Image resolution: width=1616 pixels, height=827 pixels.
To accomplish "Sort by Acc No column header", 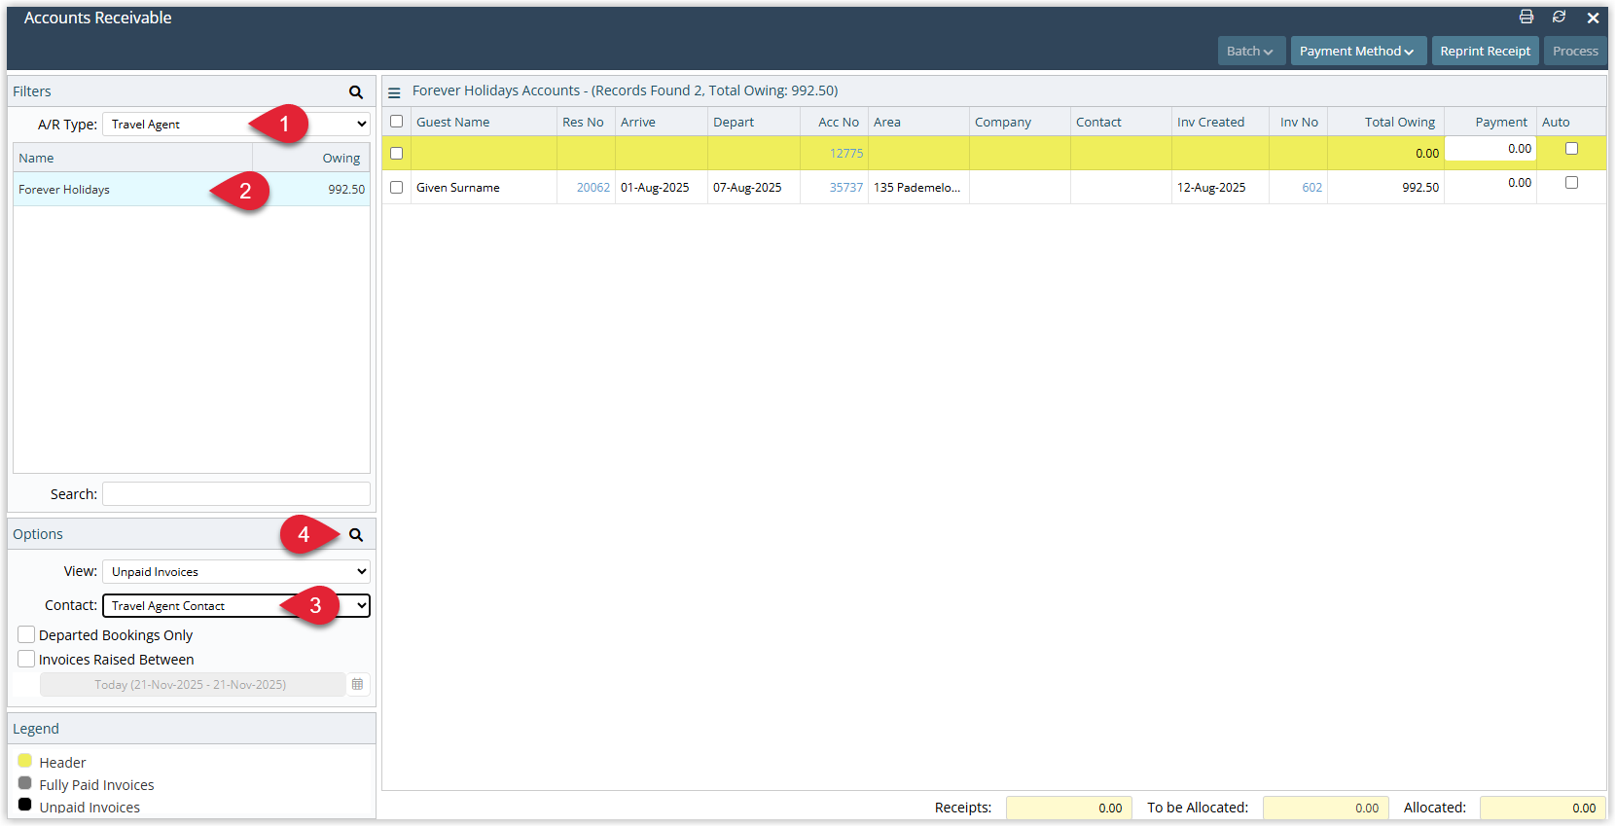I will [834, 122].
